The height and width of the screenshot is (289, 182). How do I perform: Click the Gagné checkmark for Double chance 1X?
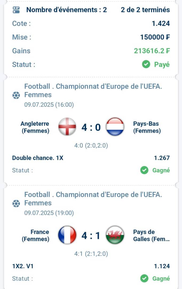[x=144, y=170]
